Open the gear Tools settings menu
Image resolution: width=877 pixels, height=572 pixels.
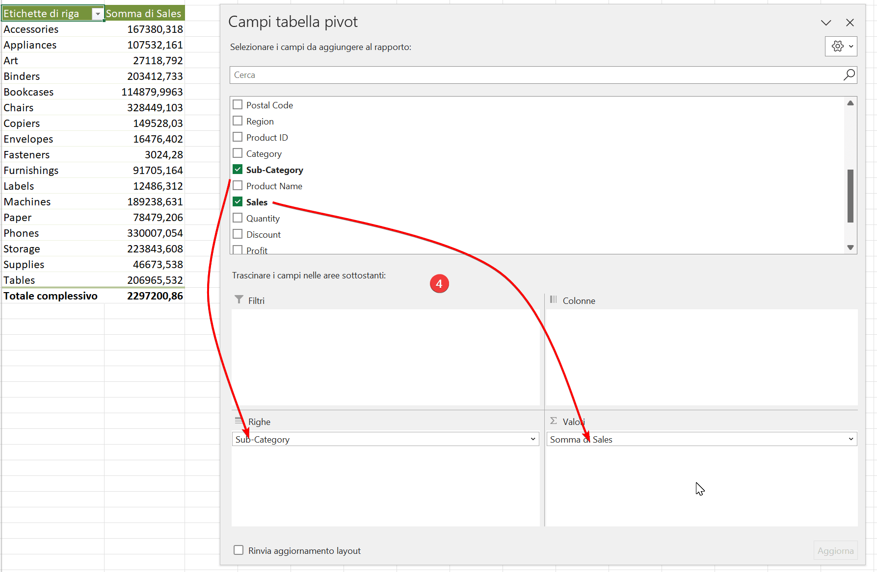click(x=841, y=46)
